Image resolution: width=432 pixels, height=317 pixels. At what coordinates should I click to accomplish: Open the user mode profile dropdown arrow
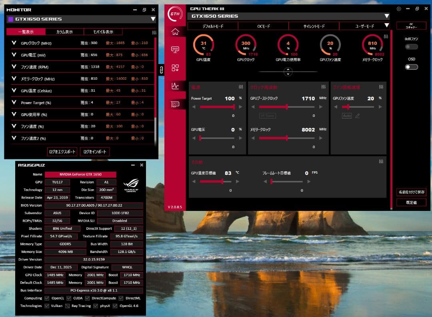(x=387, y=25)
